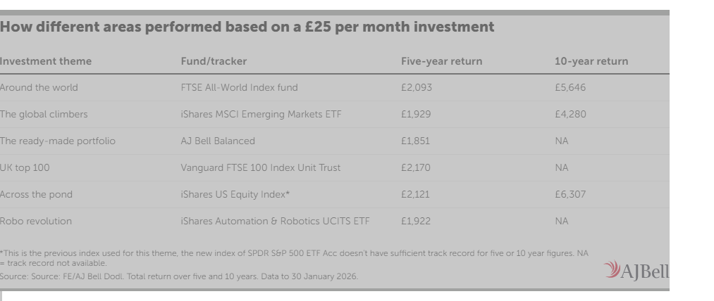Select The ready-made portfolio row label

58,141
